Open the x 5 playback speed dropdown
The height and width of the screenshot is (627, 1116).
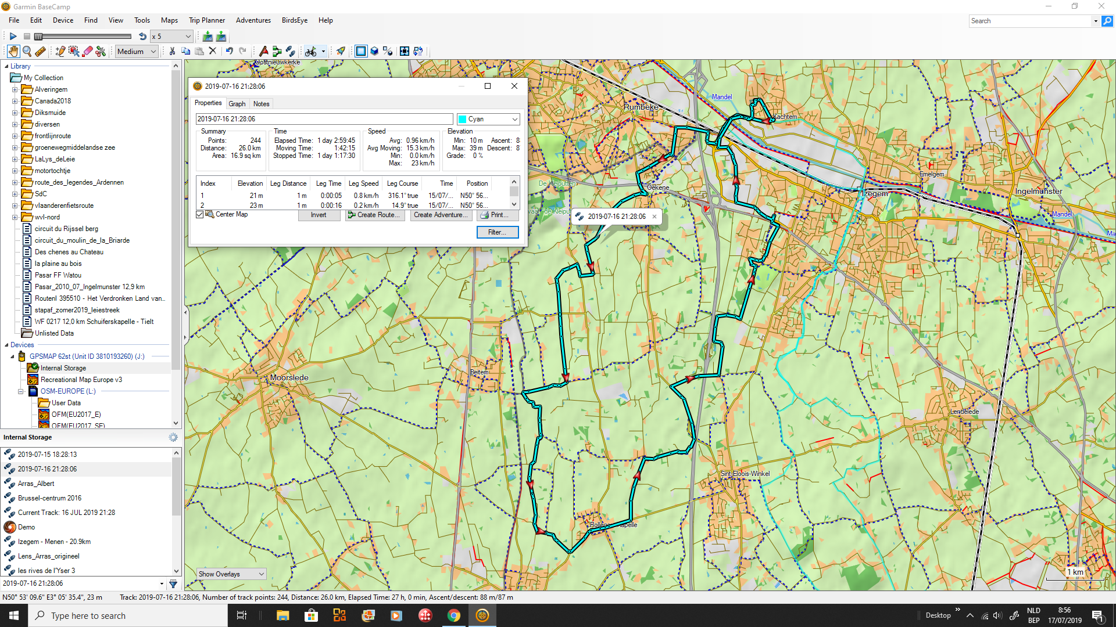click(x=171, y=36)
